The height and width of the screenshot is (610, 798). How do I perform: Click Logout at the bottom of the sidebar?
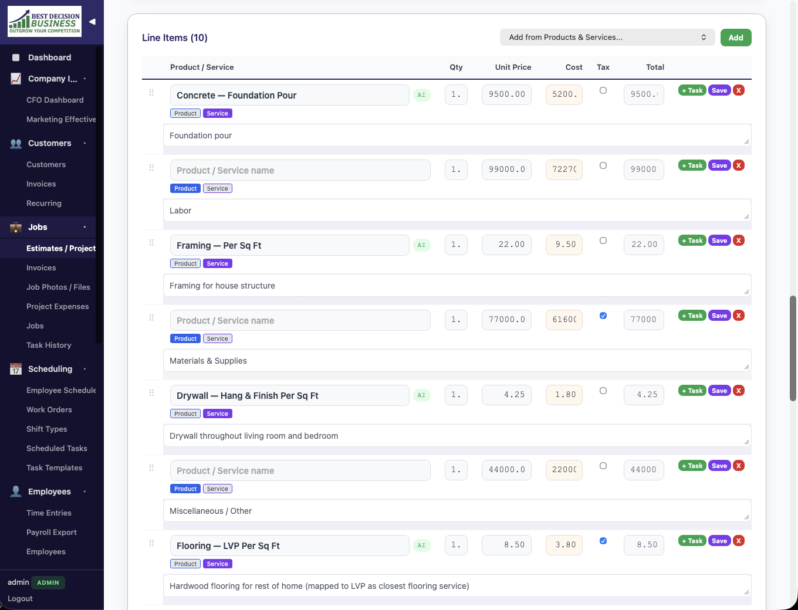tap(20, 598)
